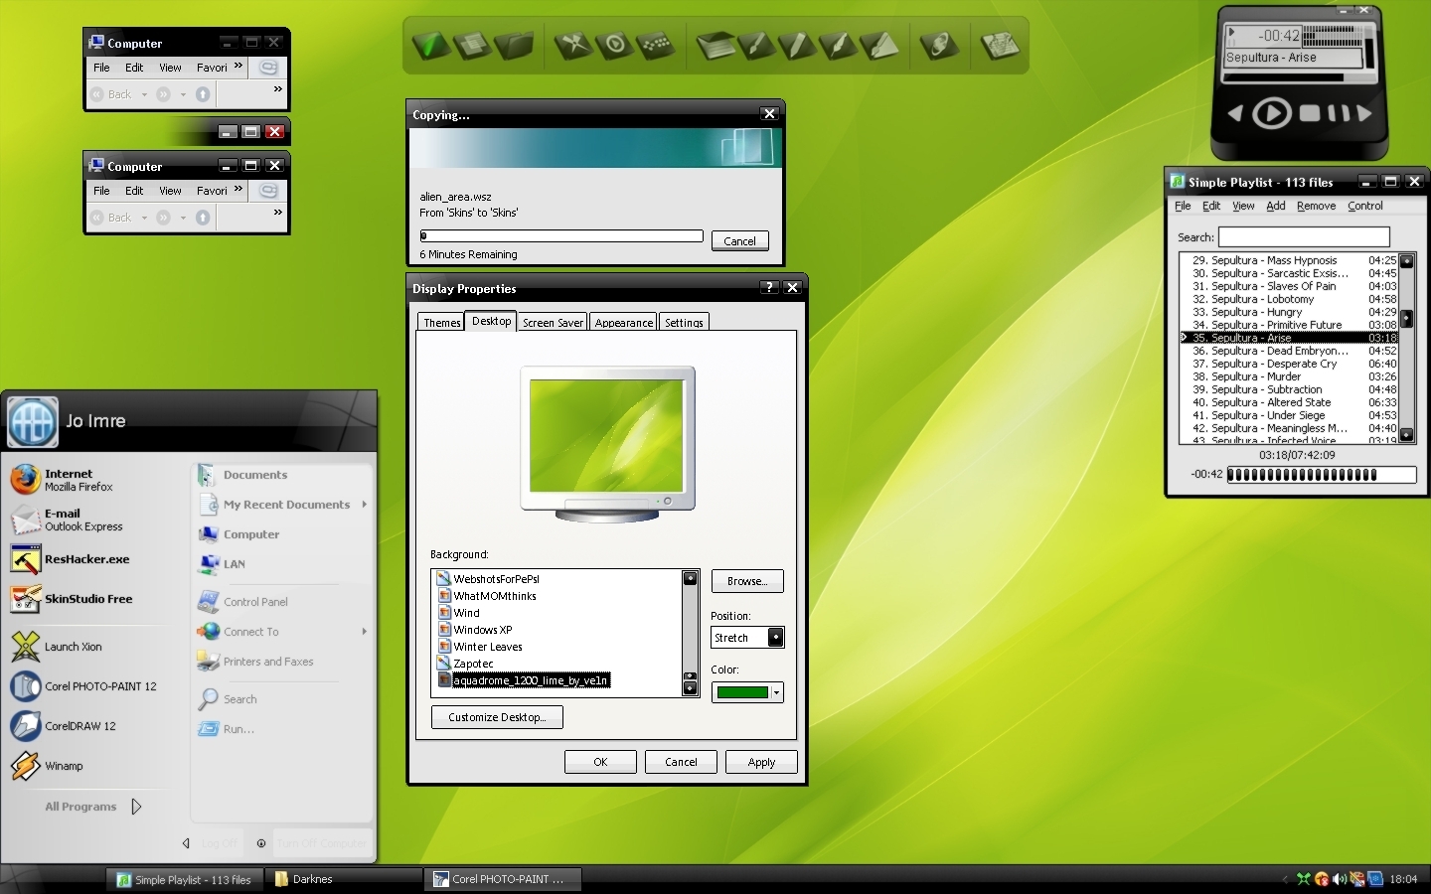The image size is (1431, 894).
Task: Open the folder icon in the dock
Action: click(514, 45)
